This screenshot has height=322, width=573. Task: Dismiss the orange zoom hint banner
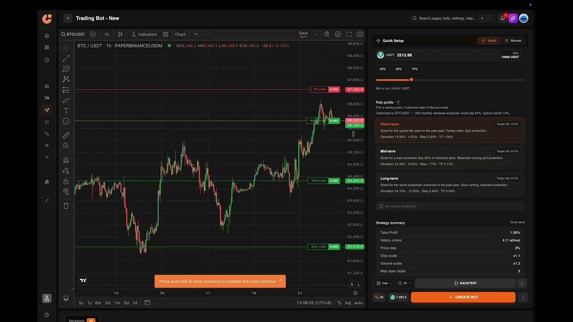pos(281,280)
